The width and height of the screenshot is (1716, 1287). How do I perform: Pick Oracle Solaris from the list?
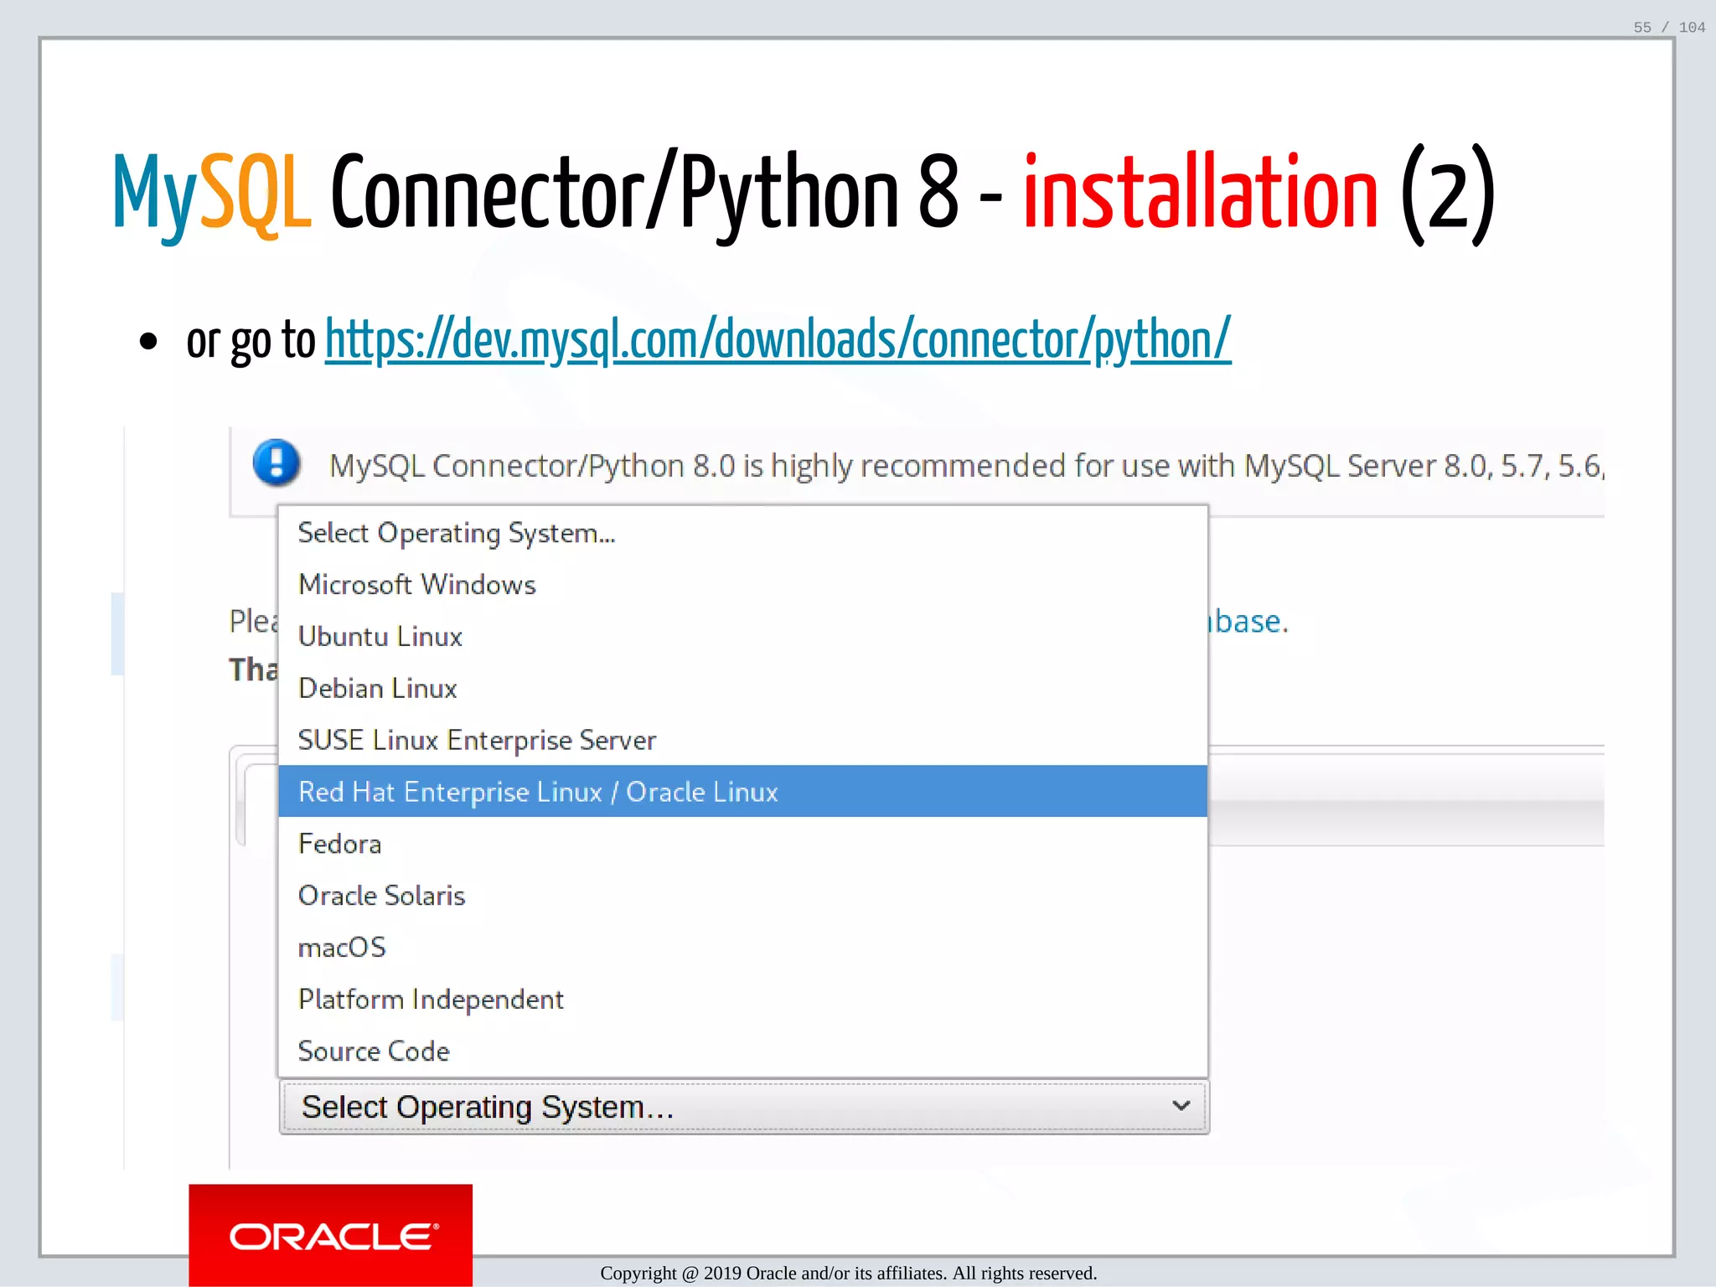[x=382, y=896]
